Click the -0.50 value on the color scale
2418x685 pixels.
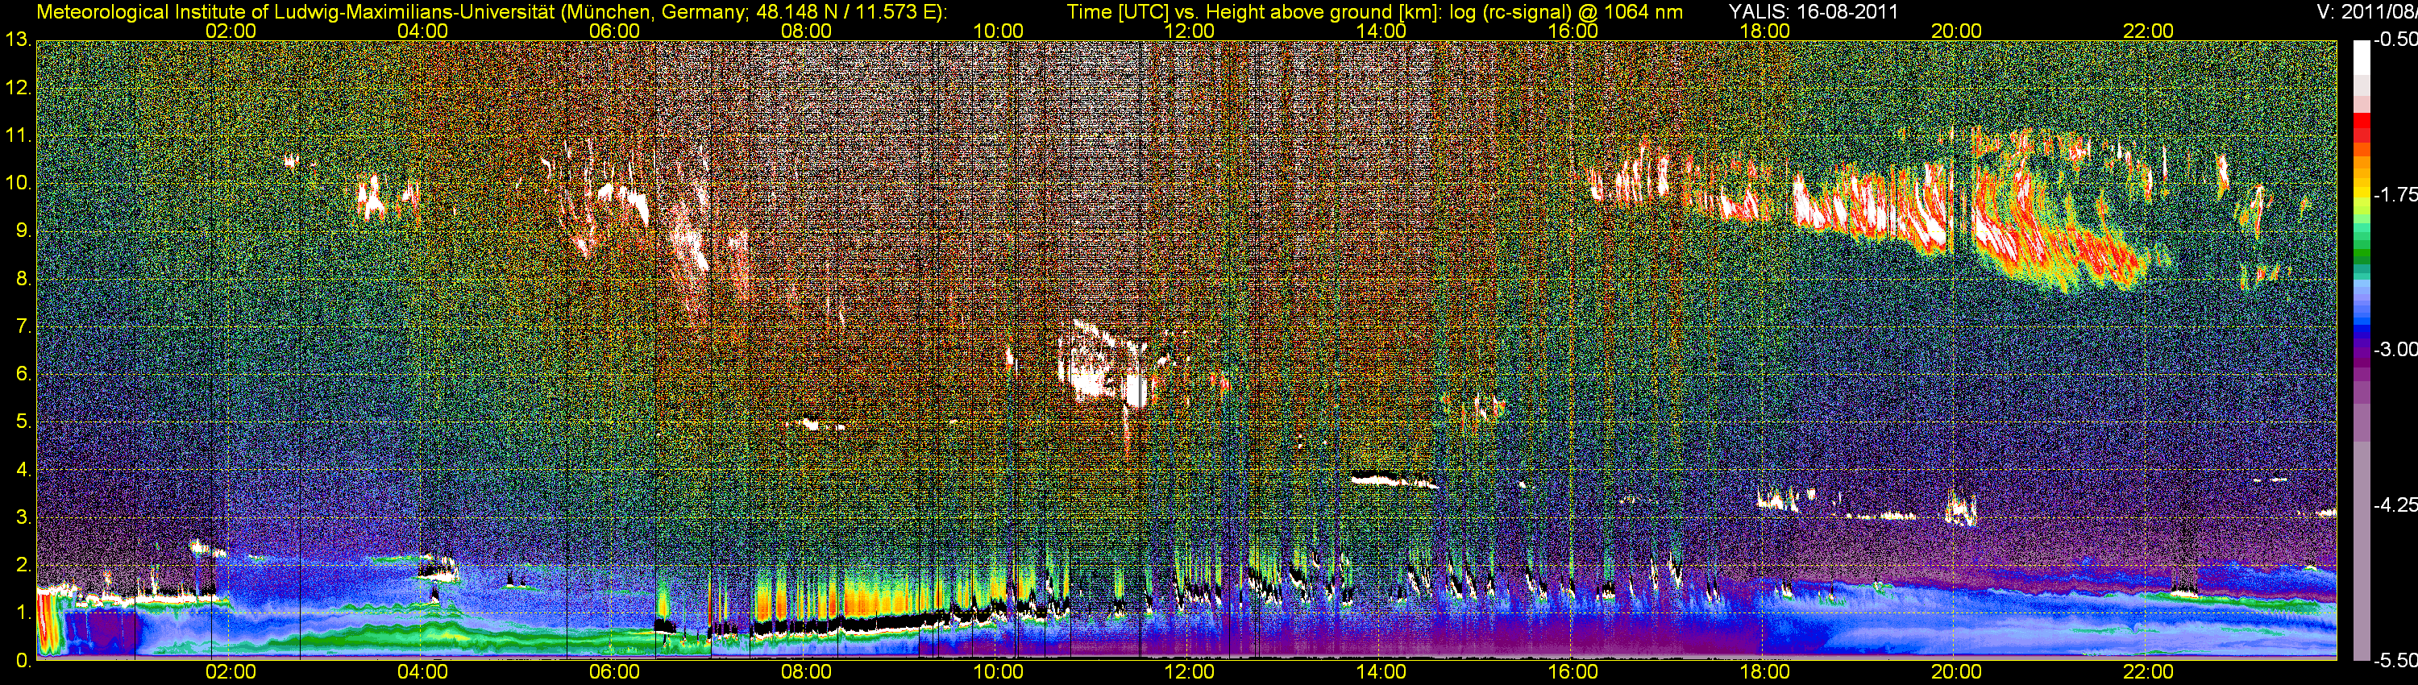click(2395, 40)
